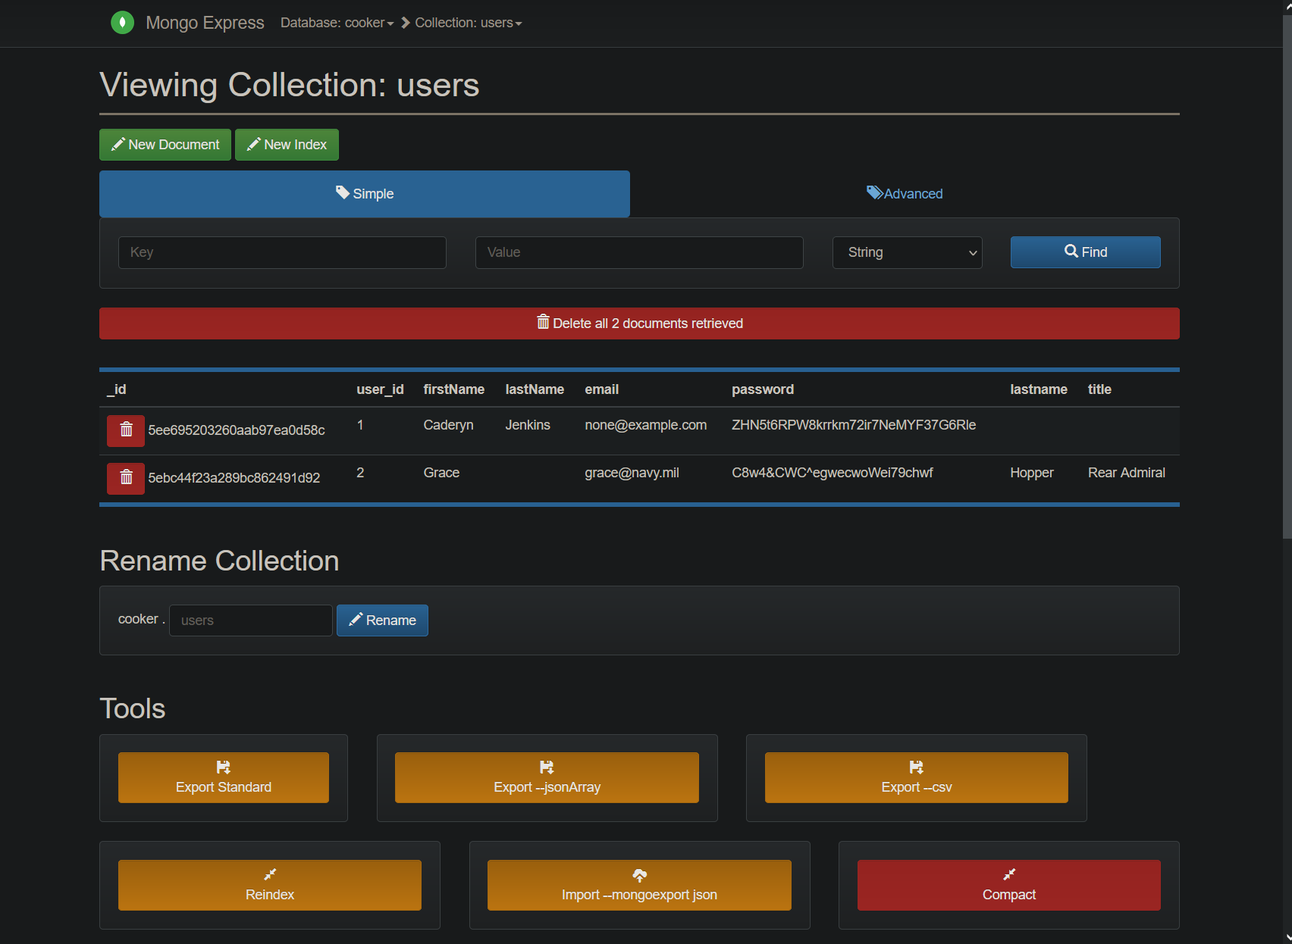Select the Caderyn first name cell
Image resolution: width=1292 pixels, height=944 pixels.
point(448,425)
